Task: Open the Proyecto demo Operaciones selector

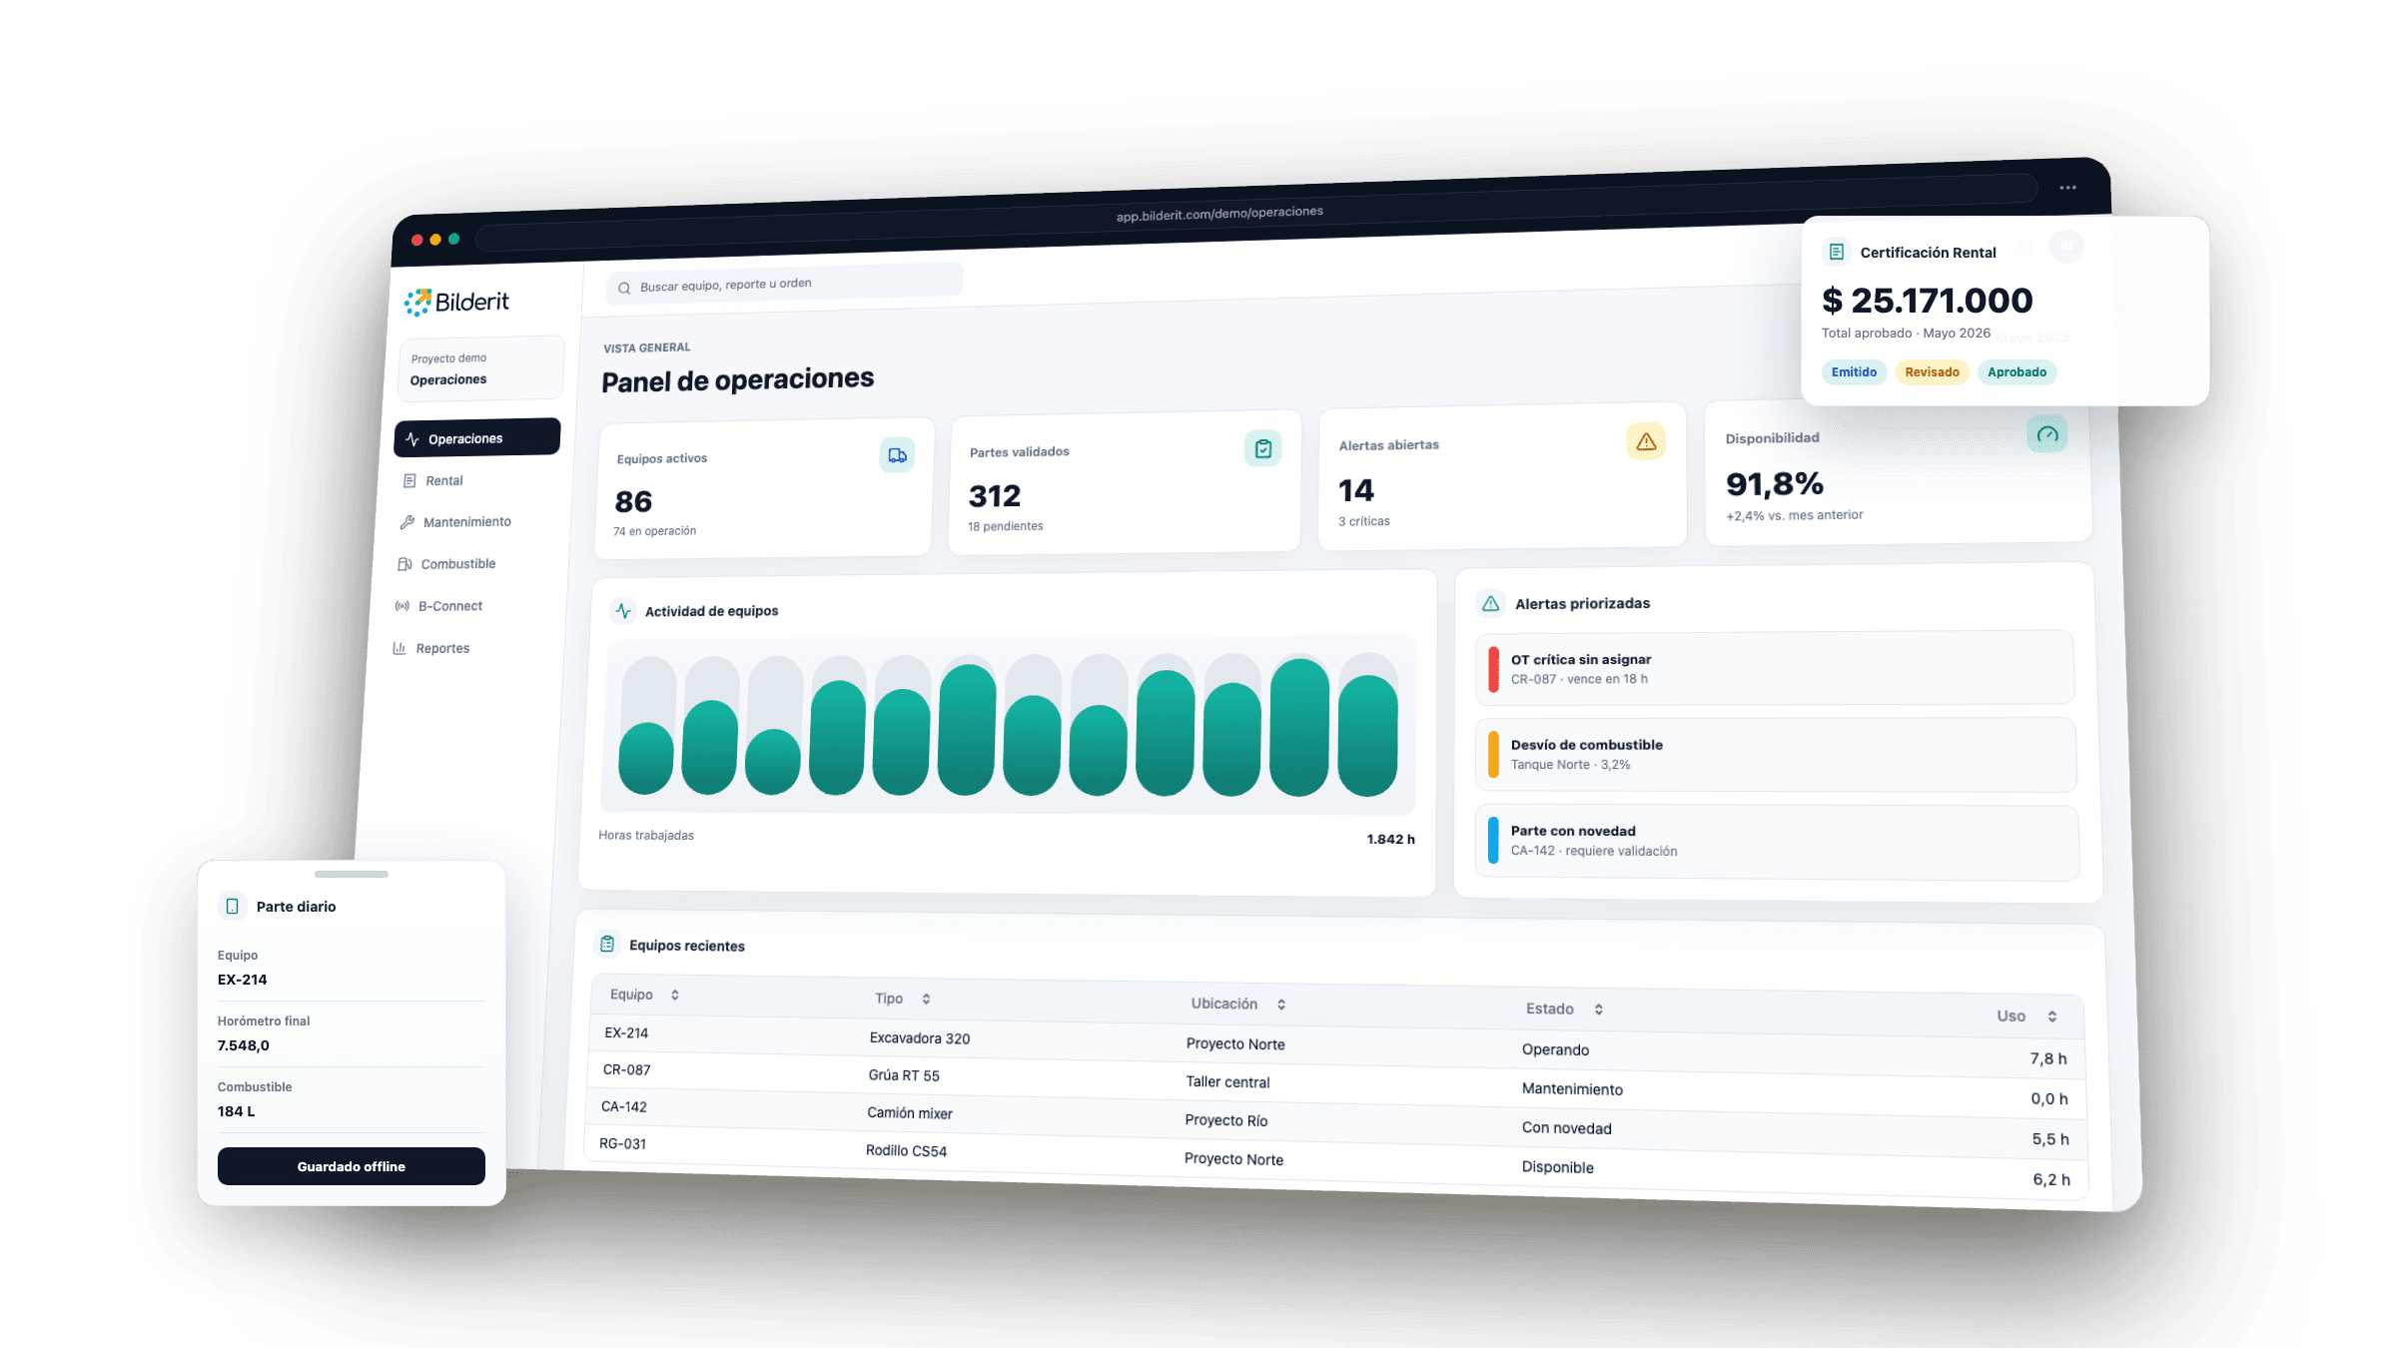Action: point(481,368)
